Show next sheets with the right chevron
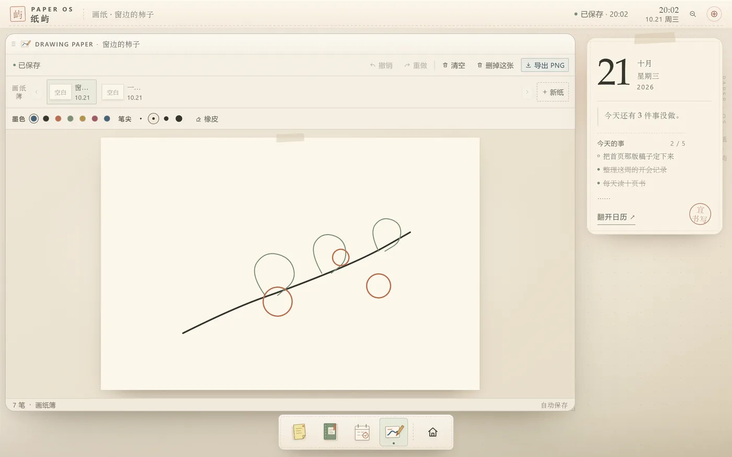The width and height of the screenshot is (732, 457). point(527,92)
